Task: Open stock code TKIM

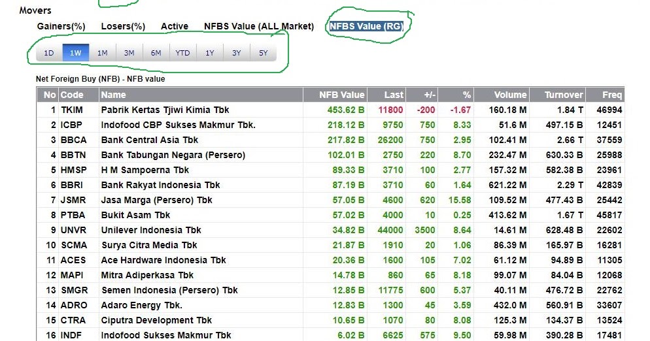Action: pos(72,110)
